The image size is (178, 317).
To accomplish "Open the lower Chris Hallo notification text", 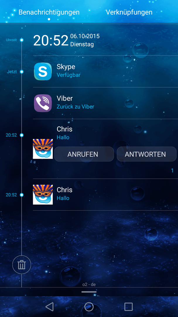I will pos(64,194).
